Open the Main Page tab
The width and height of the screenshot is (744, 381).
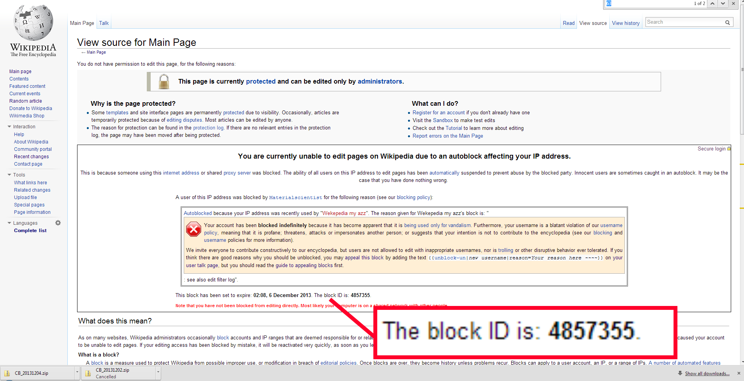pos(82,23)
